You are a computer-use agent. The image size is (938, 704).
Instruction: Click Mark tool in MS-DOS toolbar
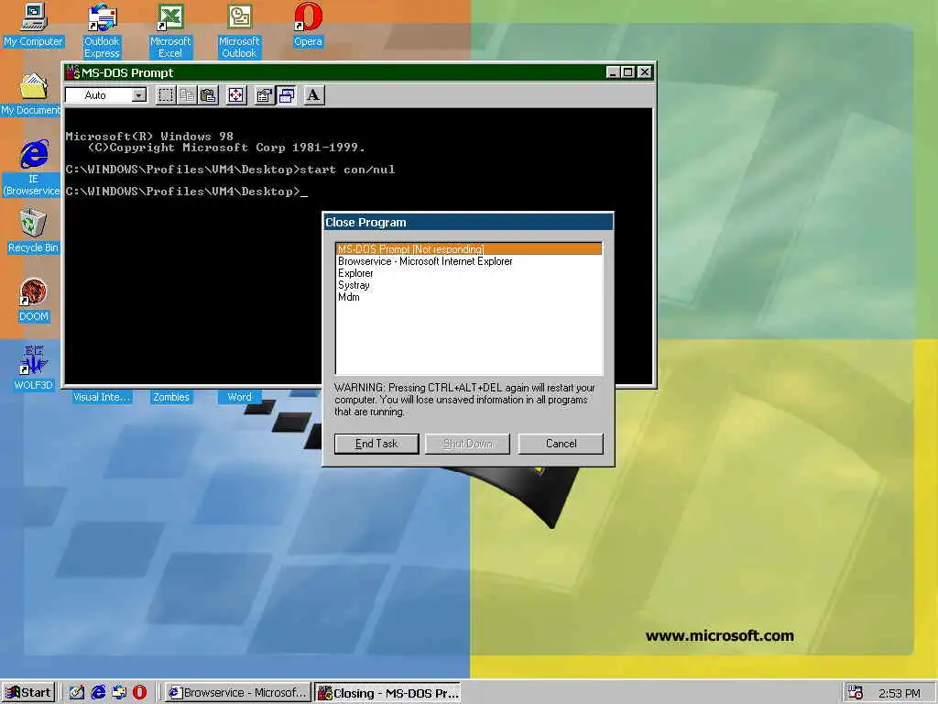click(166, 95)
